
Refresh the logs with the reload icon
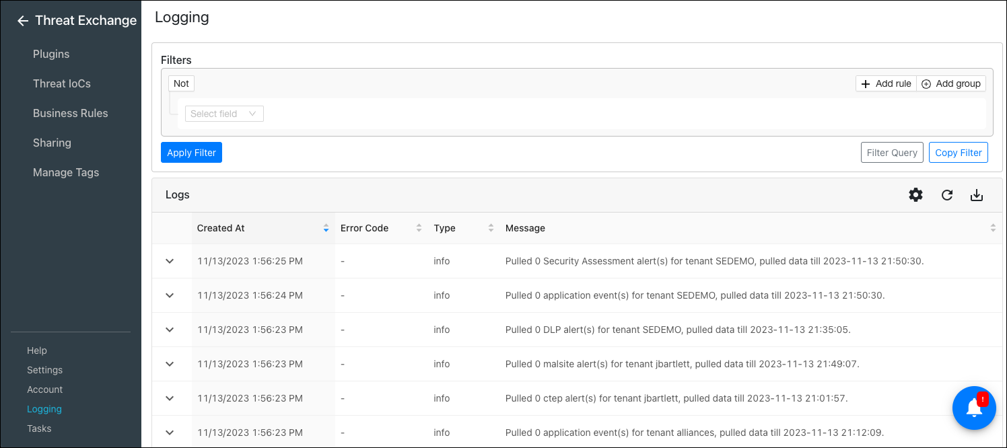[947, 195]
